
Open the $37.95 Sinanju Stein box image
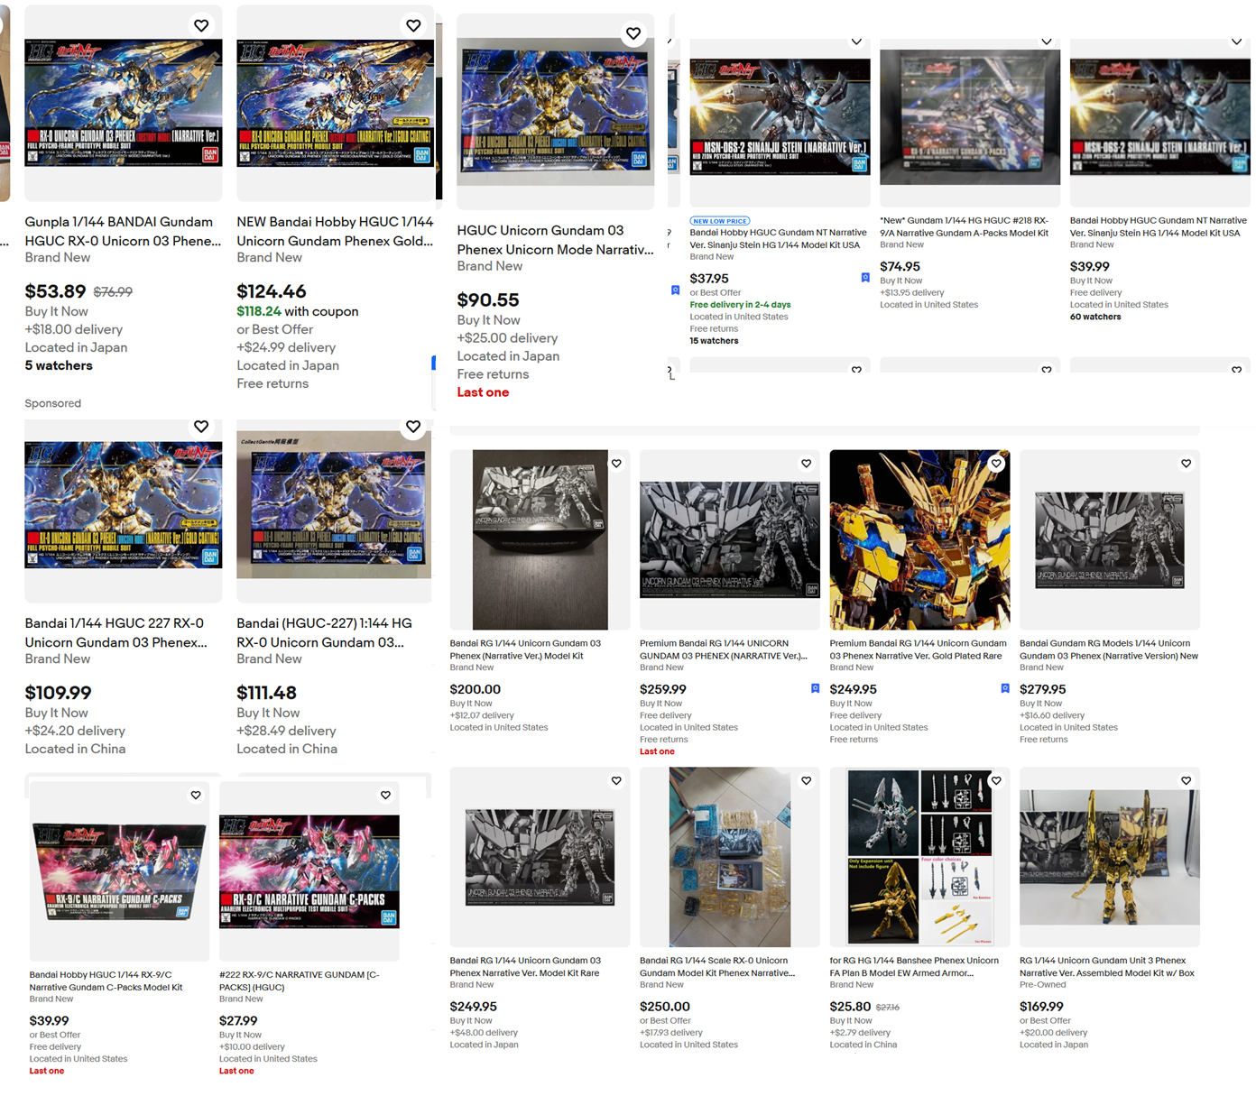(x=780, y=116)
